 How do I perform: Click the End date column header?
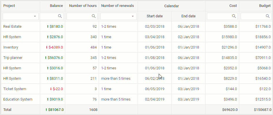point(188,16)
